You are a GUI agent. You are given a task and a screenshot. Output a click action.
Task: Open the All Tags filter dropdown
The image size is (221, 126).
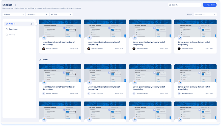61,14
